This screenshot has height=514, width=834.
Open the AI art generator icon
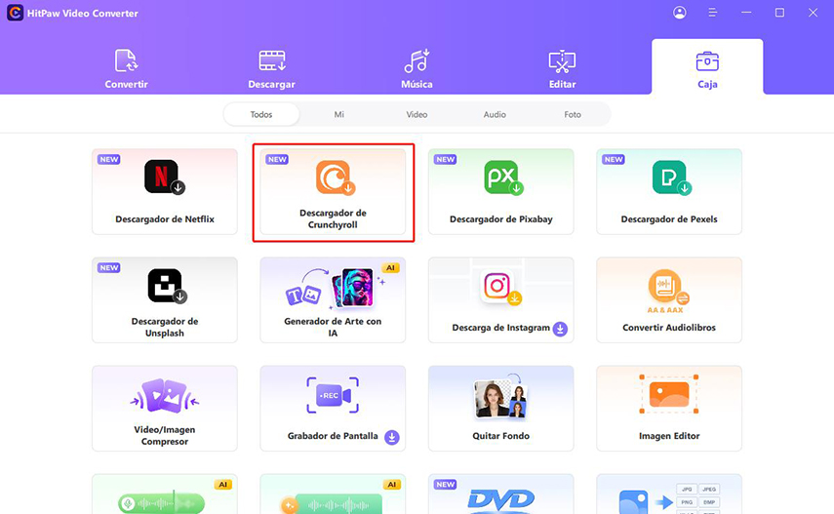point(334,289)
